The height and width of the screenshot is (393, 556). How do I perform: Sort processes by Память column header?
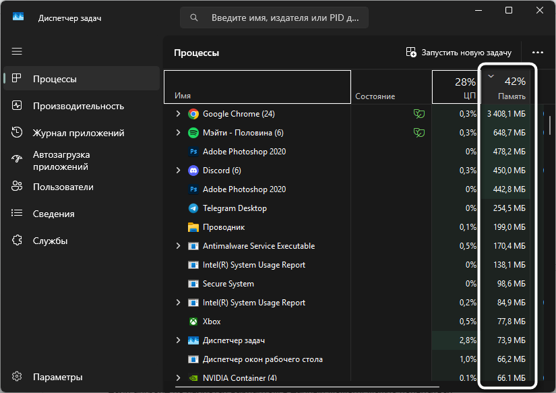pos(511,88)
